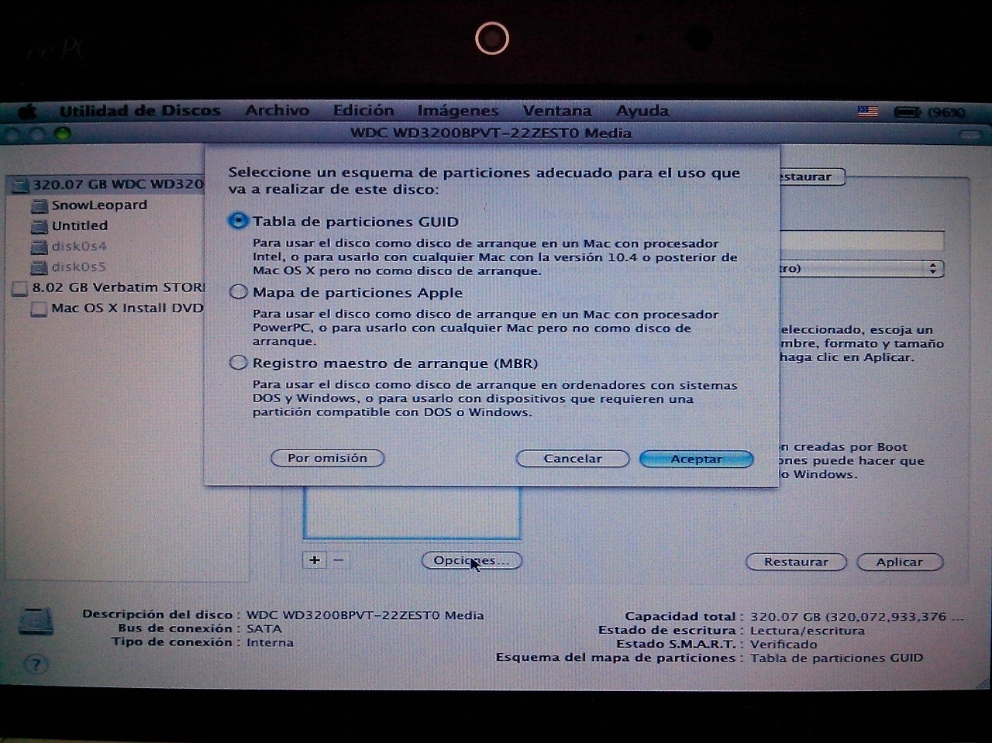The height and width of the screenshot is (743, 992).
Task: Click the plus button to add partition
Action: pos(315,560)
